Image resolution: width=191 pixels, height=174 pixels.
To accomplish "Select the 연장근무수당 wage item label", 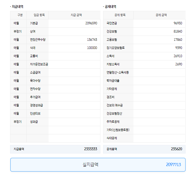I will 38,40.
